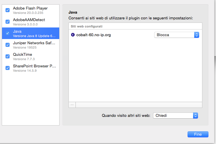Screen dimensions: 216x144
Task: Click the minus remove-site button
Action: click(72, 105)
